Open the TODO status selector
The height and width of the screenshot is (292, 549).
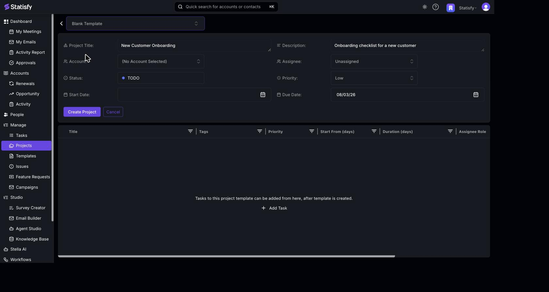[161, 78]
